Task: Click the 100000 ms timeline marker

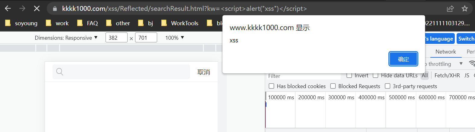Action: tap(281, 97)
